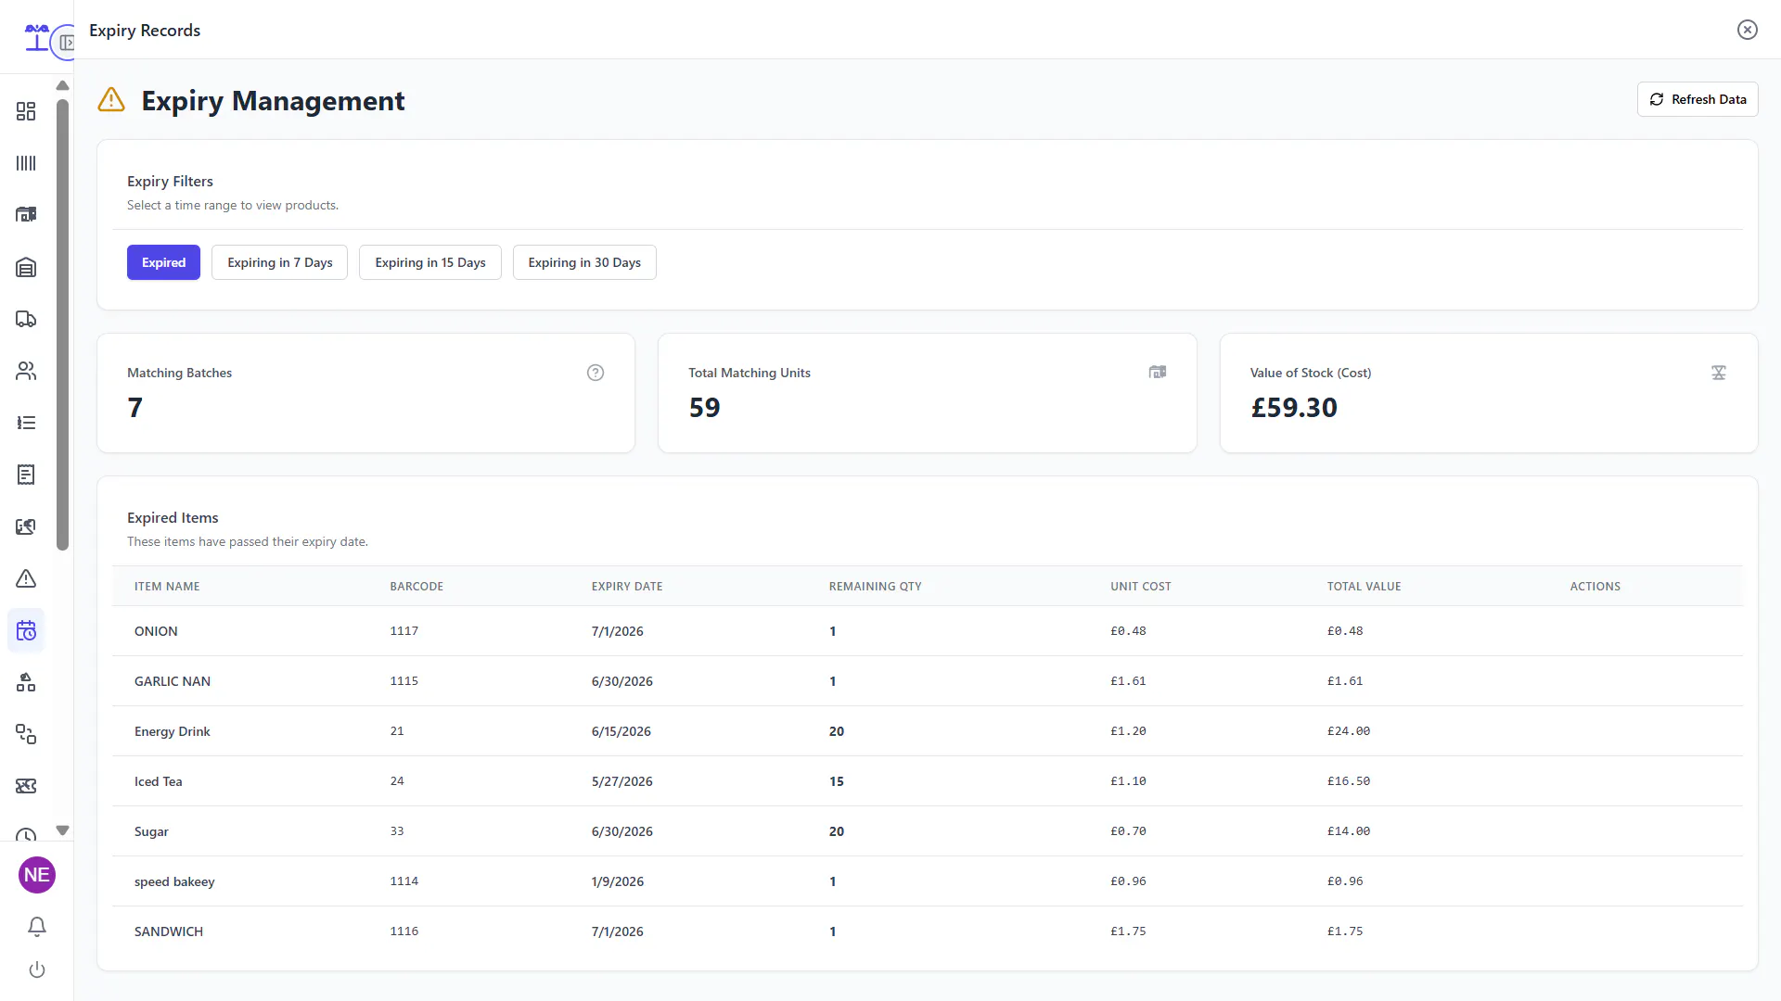
Task: Click the sidebar vertical scrollbar thumb
Action: click(x=62, y=324)
